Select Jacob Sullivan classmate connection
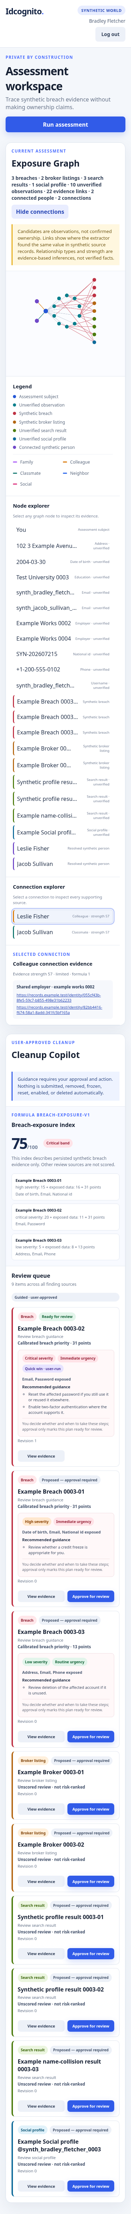The width and height of the screenshot is (131, 2214). (63, 932)
